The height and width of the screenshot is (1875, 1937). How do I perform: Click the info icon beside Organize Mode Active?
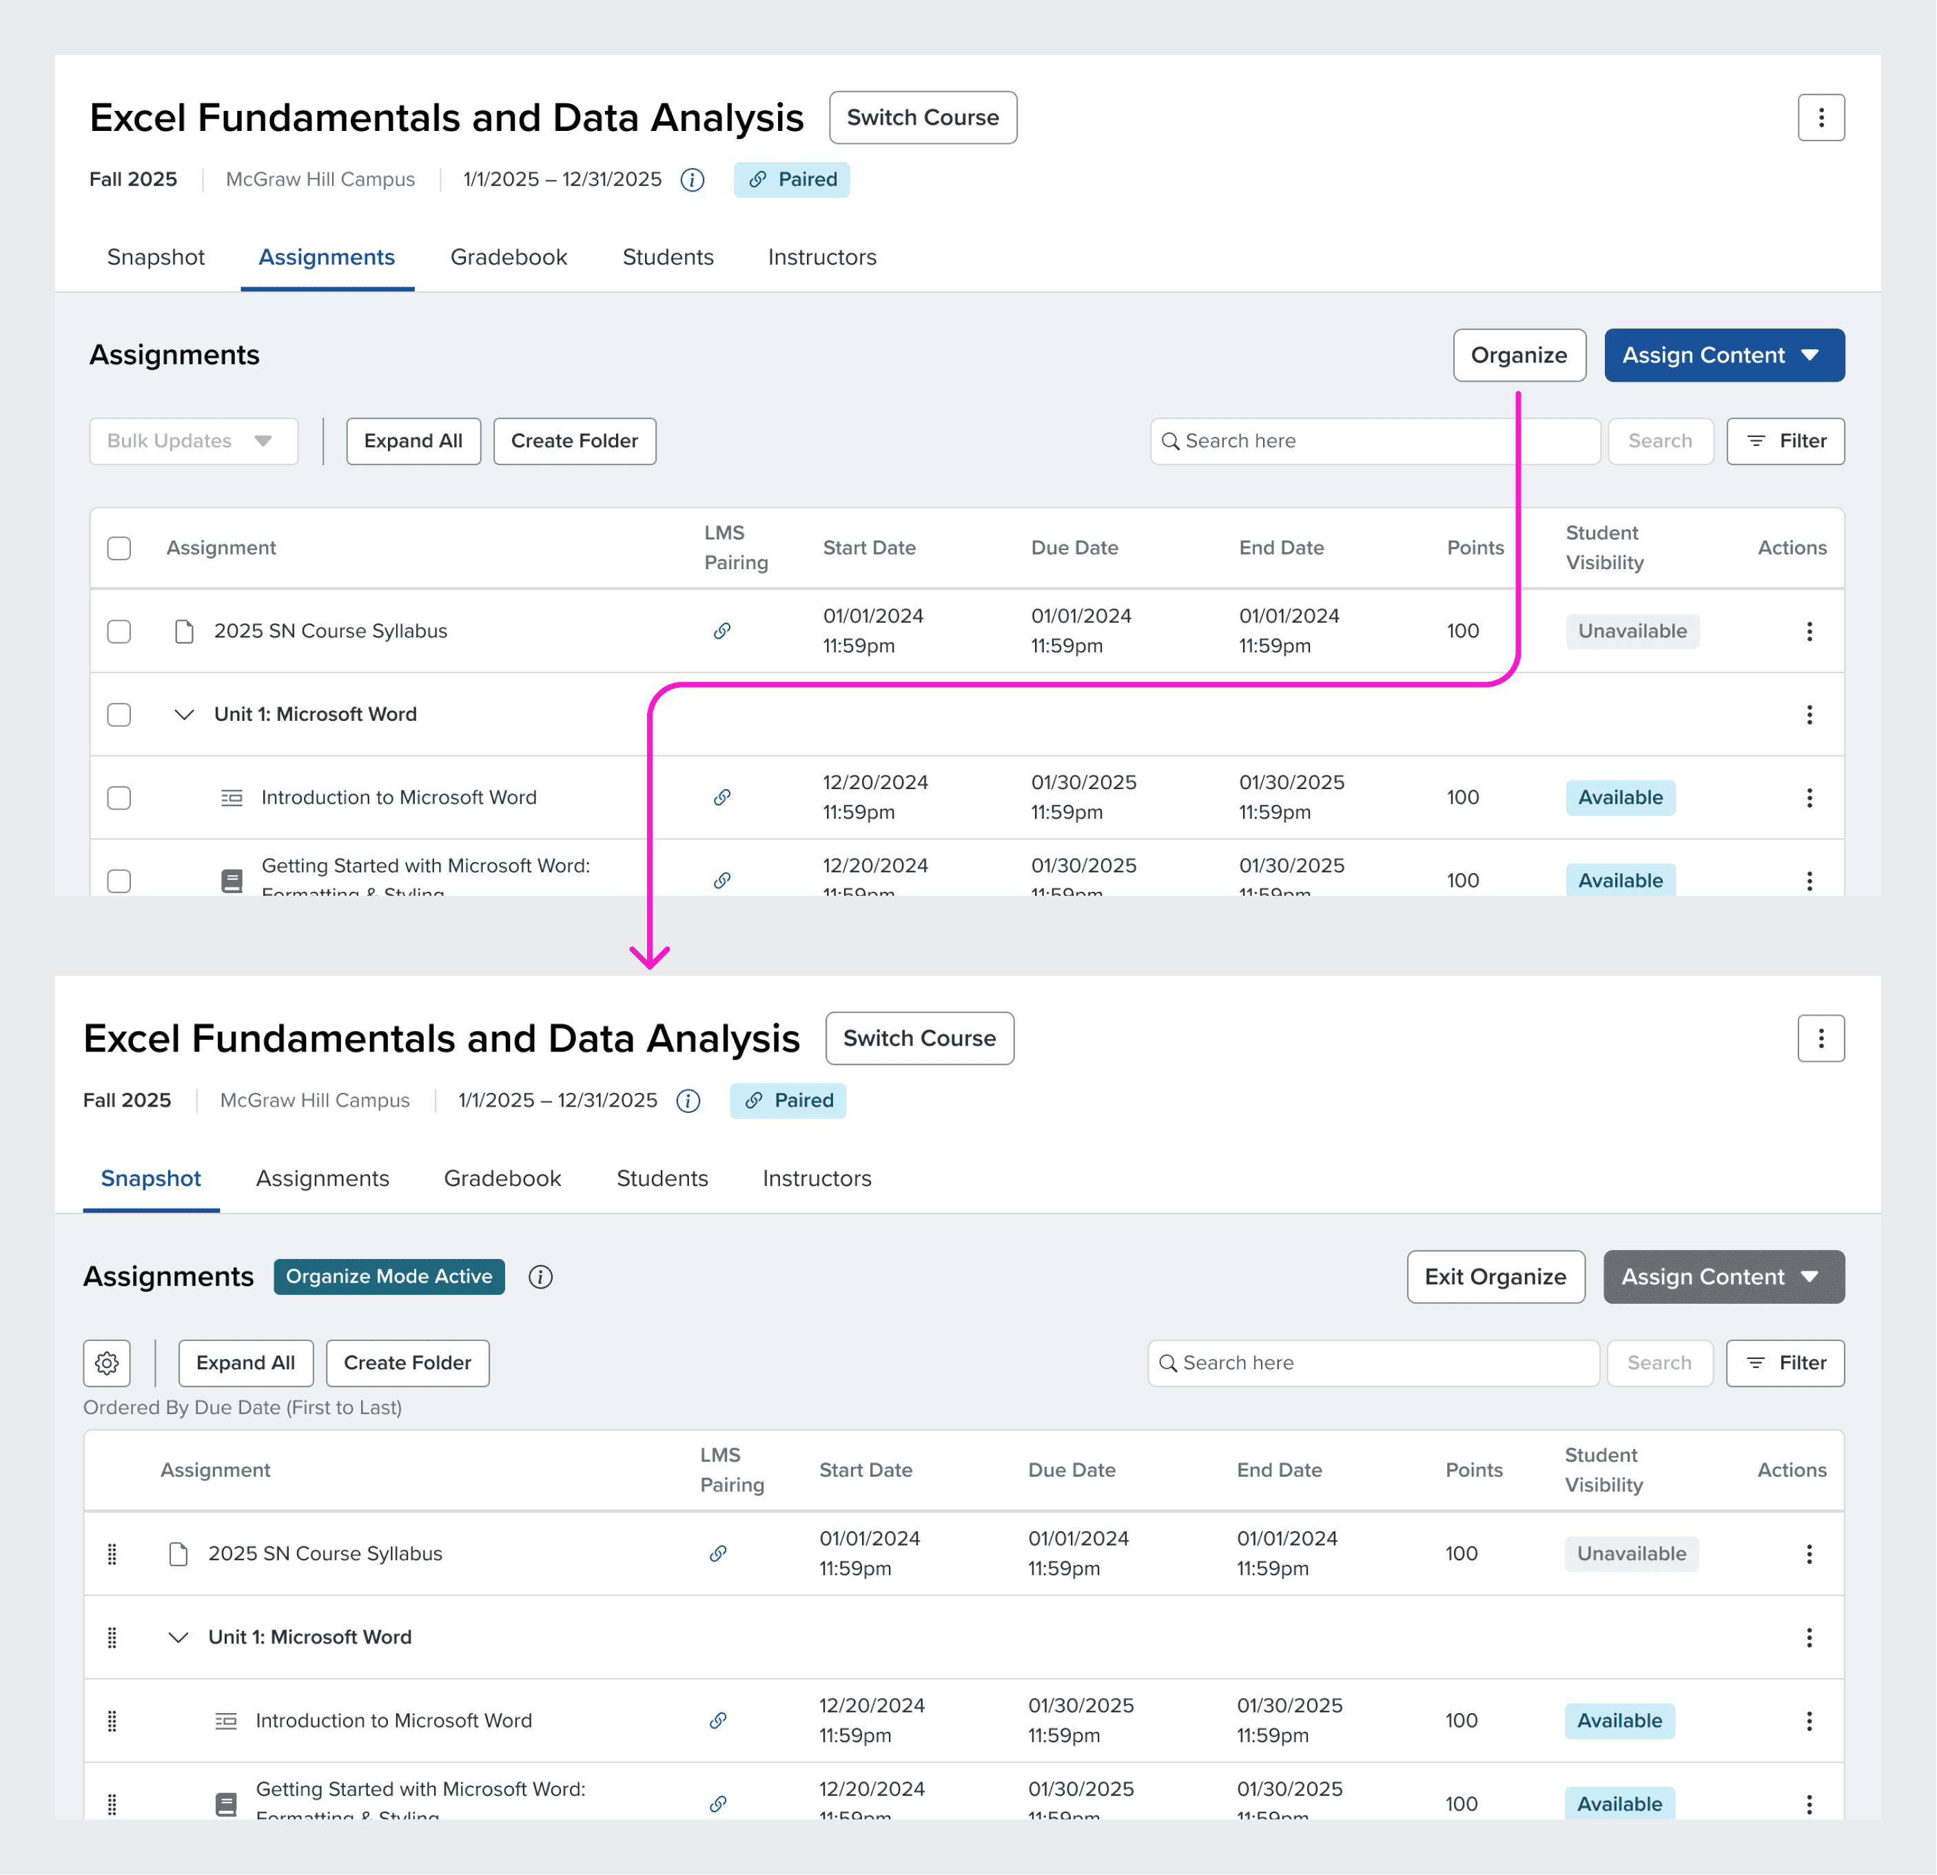coord(540,1277)
